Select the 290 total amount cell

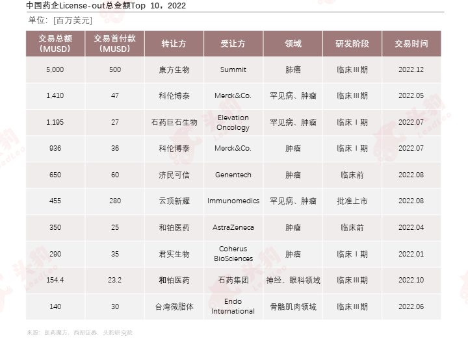click(55, 254)
